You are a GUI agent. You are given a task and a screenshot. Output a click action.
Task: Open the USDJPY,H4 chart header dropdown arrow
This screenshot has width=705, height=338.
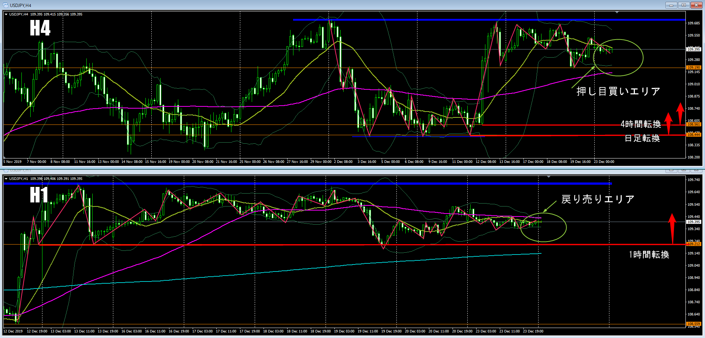6,14
